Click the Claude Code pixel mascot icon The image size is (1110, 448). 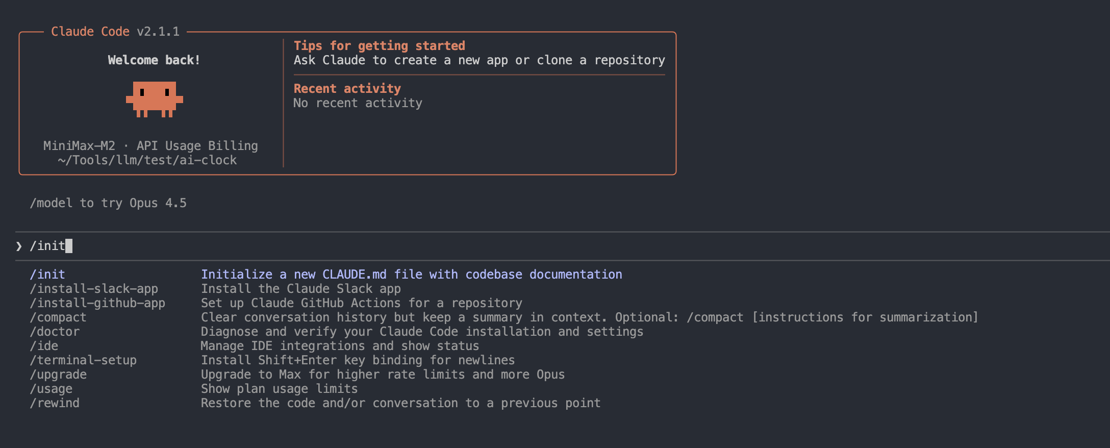click(154, 99)
